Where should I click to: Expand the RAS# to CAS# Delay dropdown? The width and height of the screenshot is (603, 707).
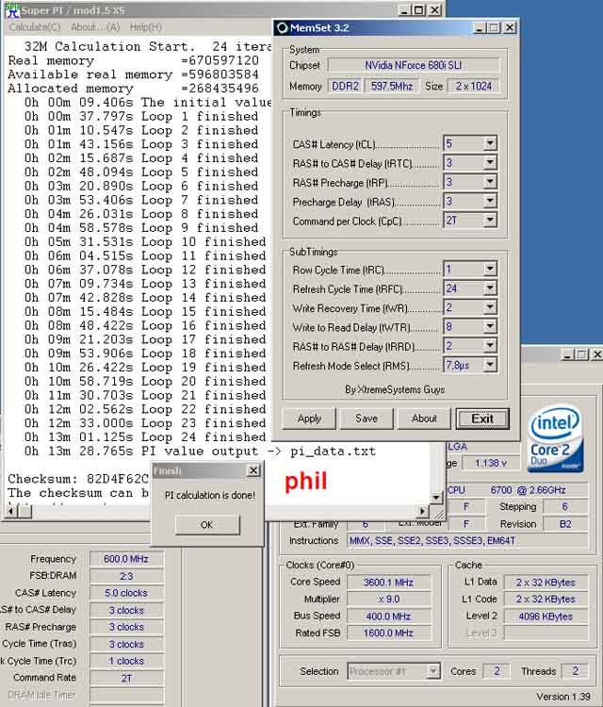coord(489,162)
